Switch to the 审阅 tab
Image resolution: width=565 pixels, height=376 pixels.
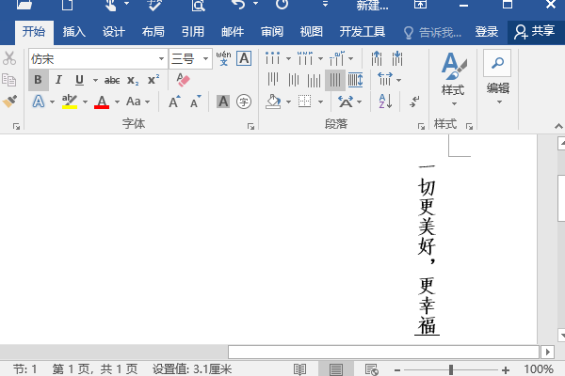pos(272,32)
